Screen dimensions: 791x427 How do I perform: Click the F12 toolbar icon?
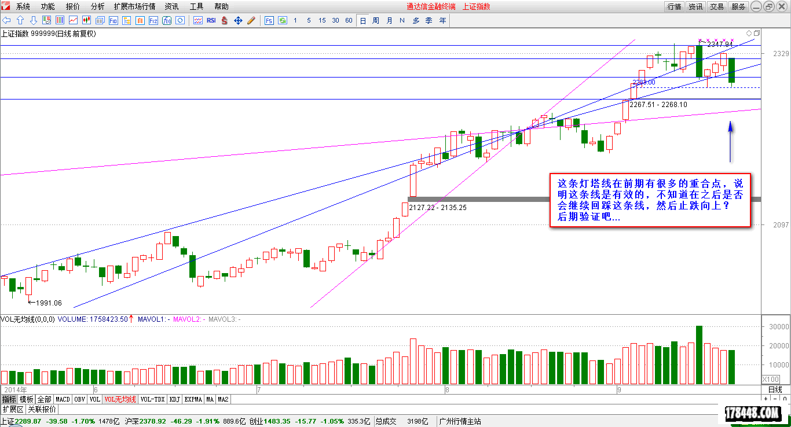click(x=153, y=20)
